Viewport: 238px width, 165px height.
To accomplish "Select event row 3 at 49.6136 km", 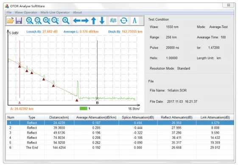I will [120, 133].
